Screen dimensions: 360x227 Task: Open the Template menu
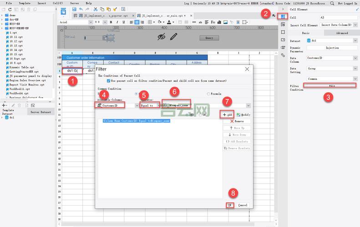pyautogui.click(x=25, y=3)
